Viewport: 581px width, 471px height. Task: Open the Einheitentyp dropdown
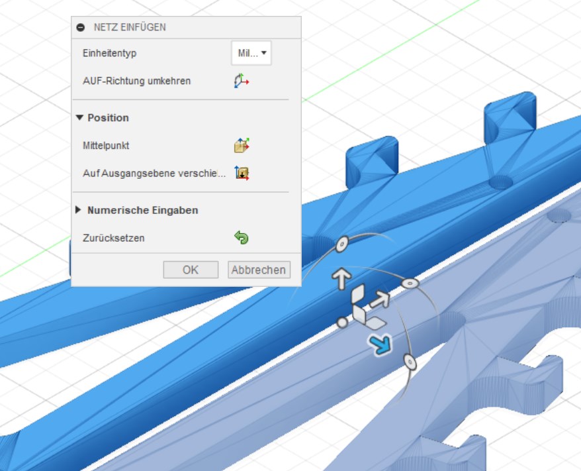click(251, 53)
